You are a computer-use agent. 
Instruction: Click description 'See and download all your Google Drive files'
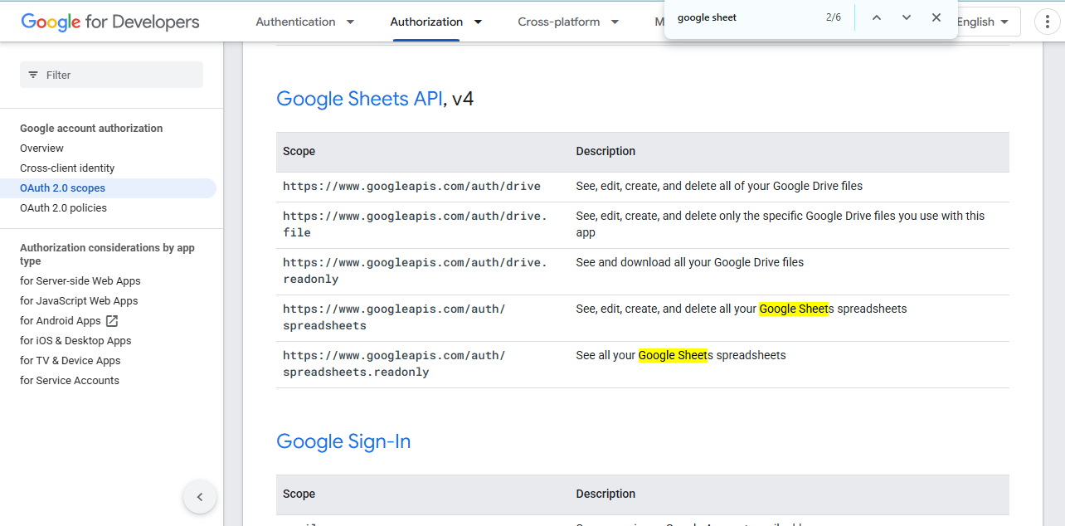pos(690,262)
